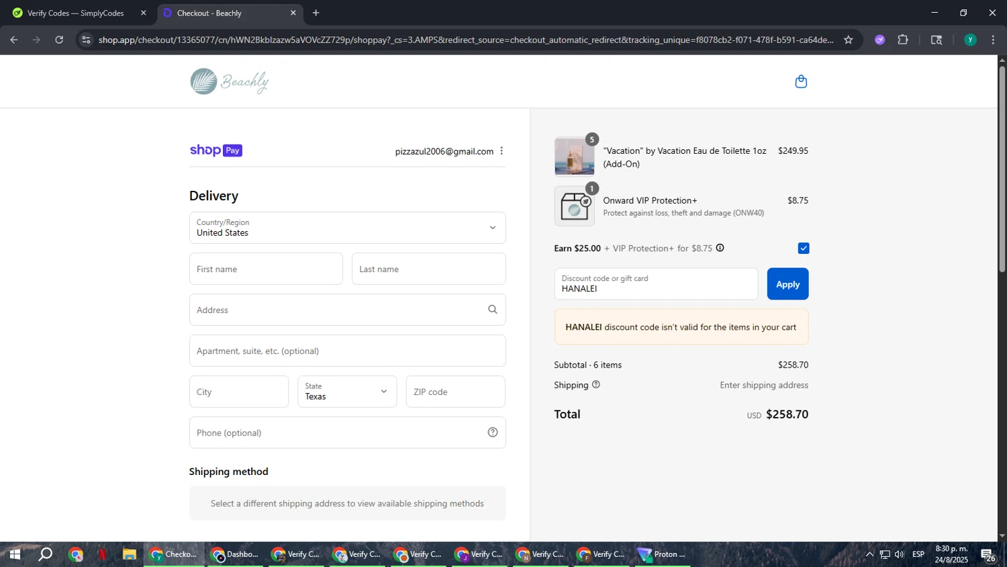The height and width of the screenshot is (567, 1007).
Task: Uncheck the VIP Protection+ checkbox
Action: pos(804,249)
